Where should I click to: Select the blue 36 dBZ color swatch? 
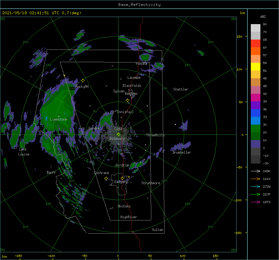click(x=255, y=113)
